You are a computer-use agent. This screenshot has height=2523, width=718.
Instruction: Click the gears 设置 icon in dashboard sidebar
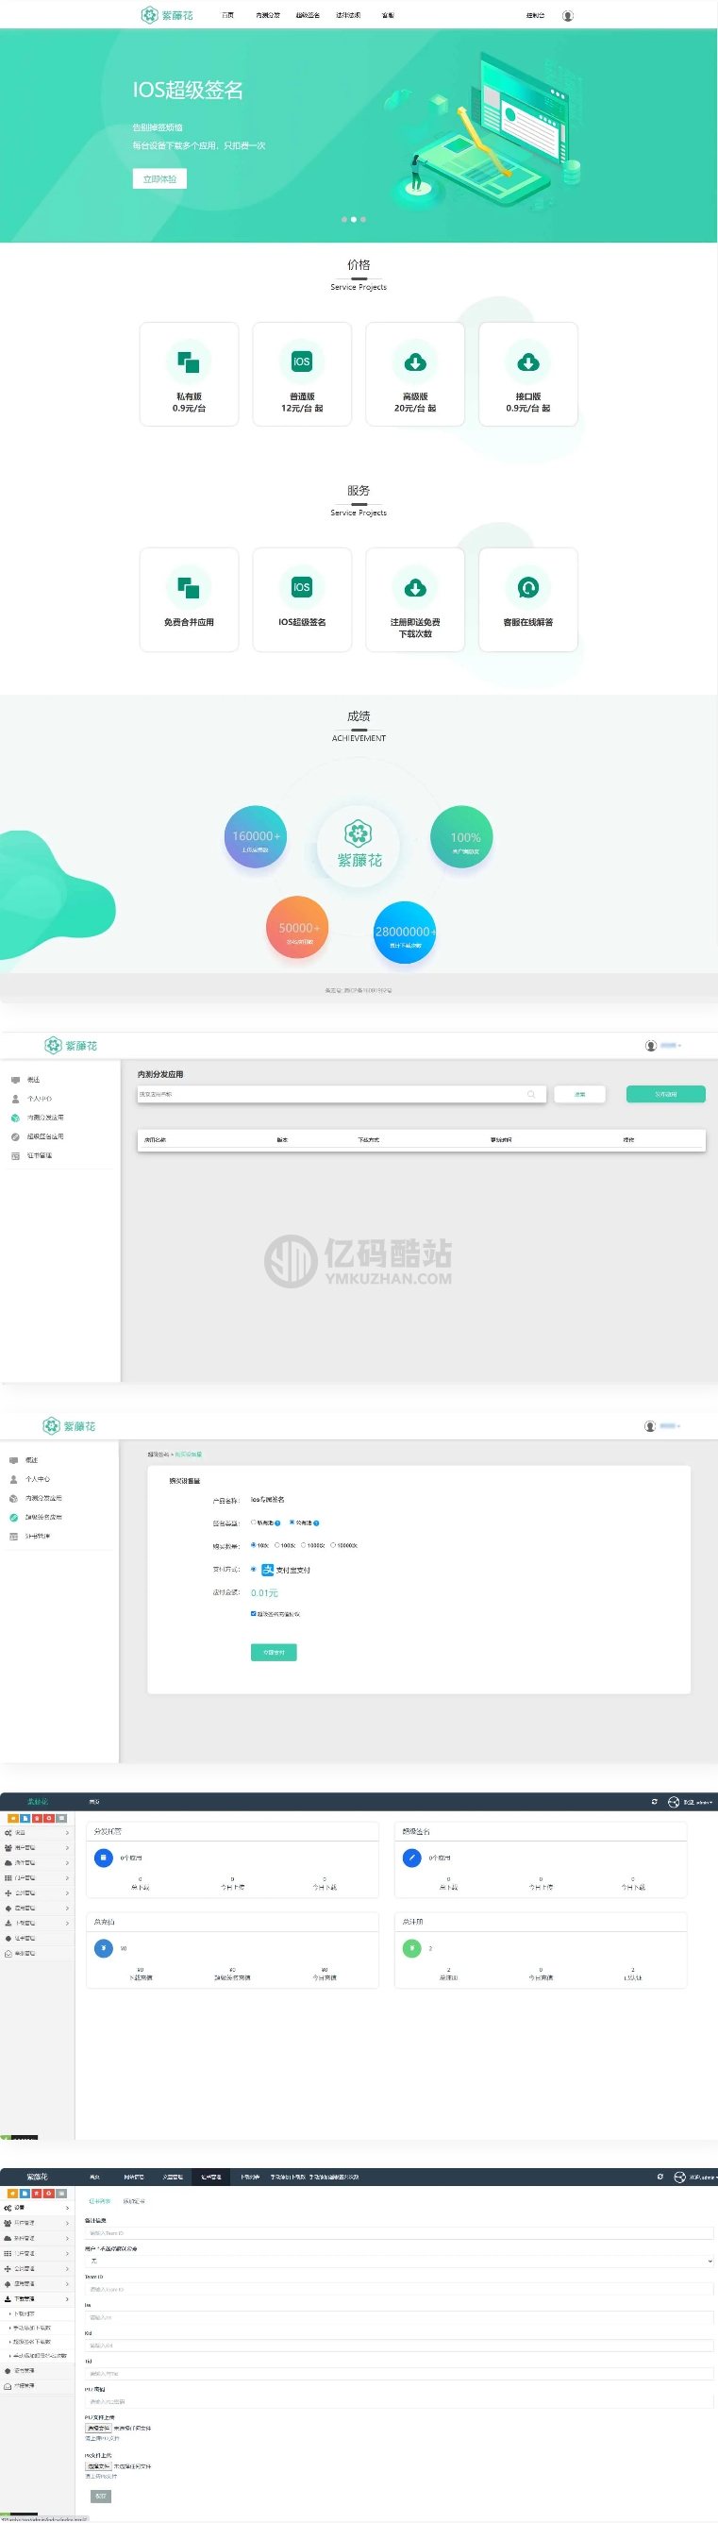coord(8,1832)
